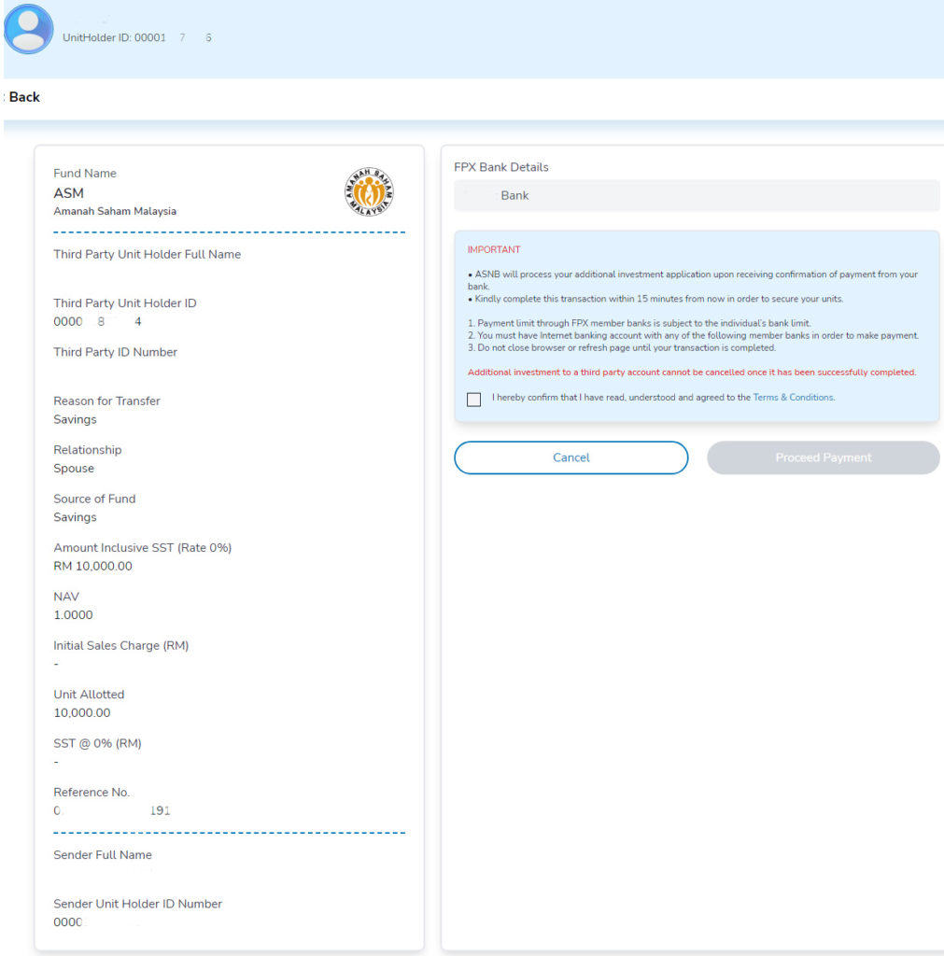
Task: Click the RM 10,000.00 amount value
Action: (92, 567)
